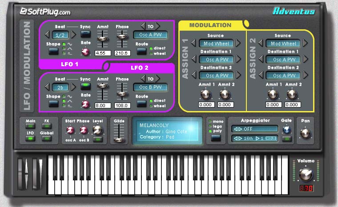Toggle Arpeggiator HOLD button

270,138
